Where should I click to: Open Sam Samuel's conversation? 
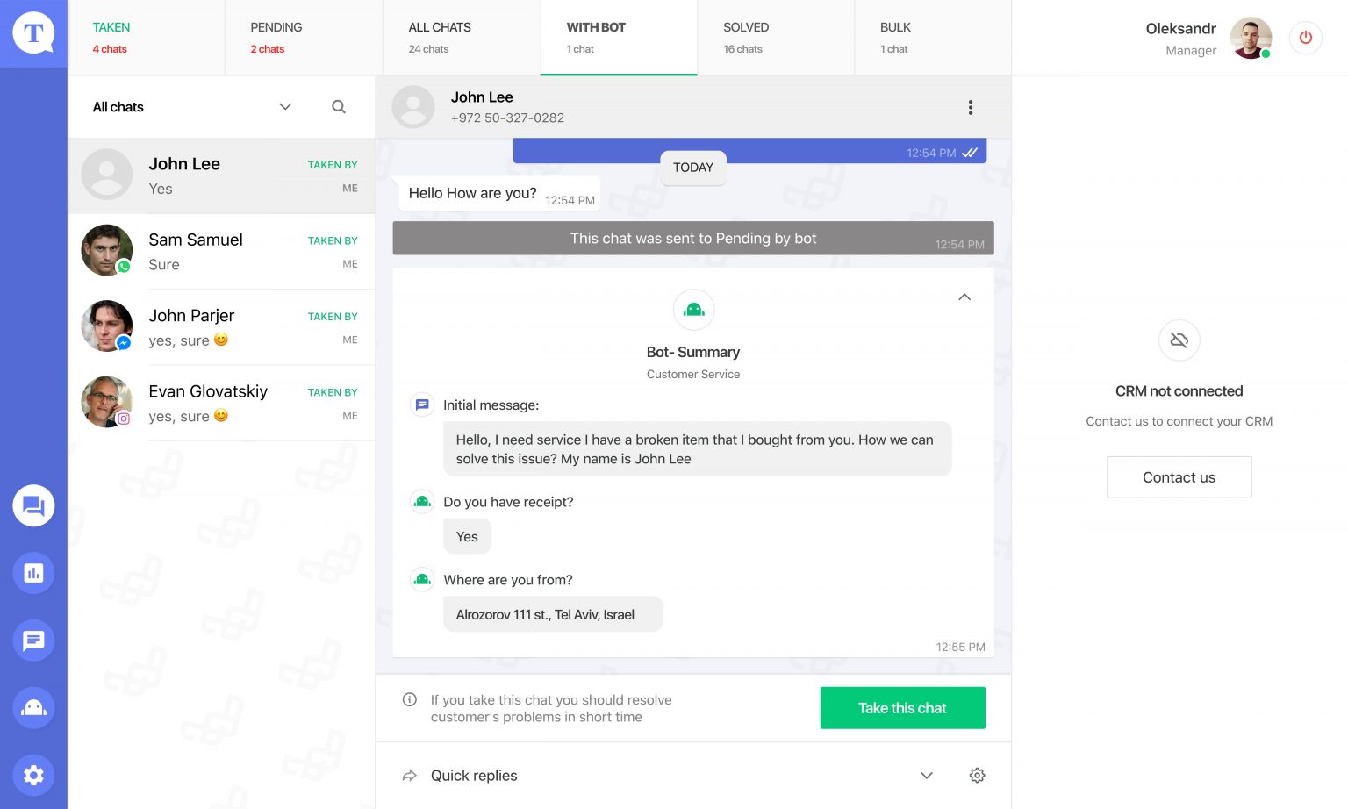221,252
